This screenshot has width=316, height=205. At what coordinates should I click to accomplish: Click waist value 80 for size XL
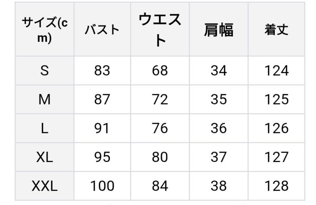(x=160, y=157)
